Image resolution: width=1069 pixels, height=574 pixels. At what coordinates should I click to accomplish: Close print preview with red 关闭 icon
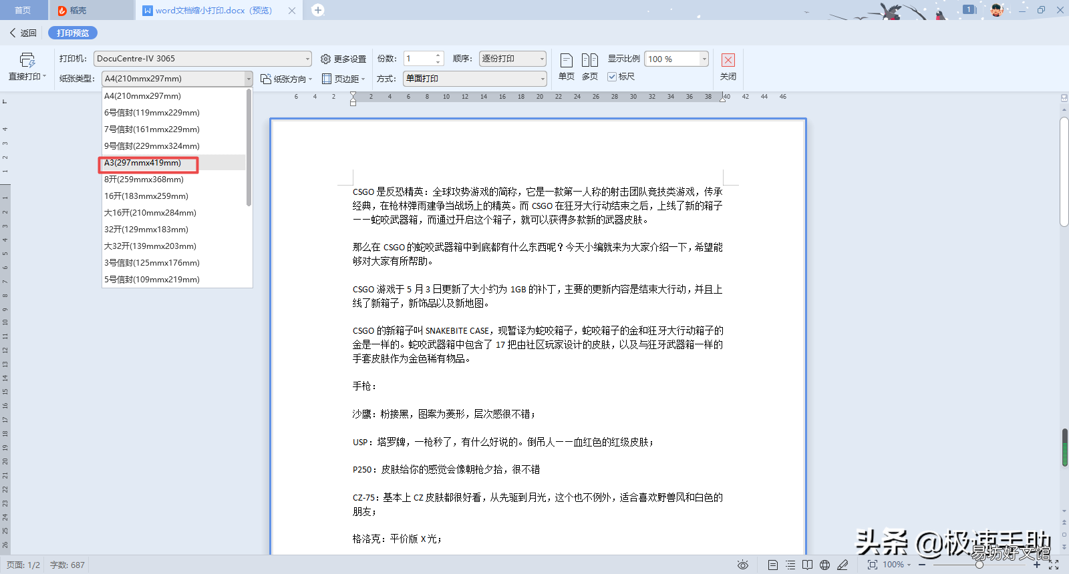tap(728, 60)
